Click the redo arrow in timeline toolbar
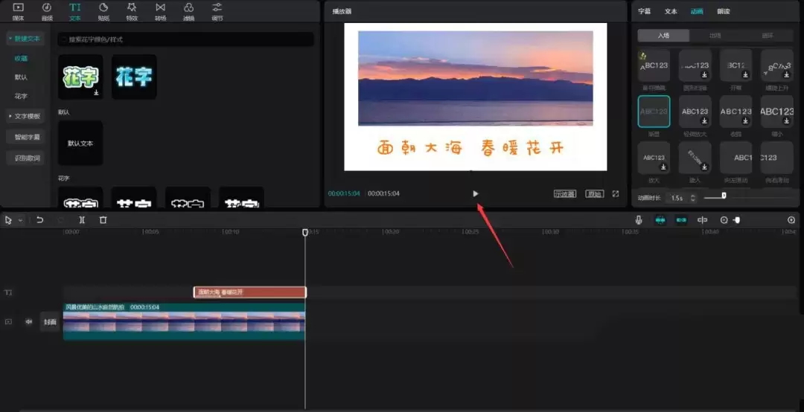This screenshot has width=804, height=412. 60,220
